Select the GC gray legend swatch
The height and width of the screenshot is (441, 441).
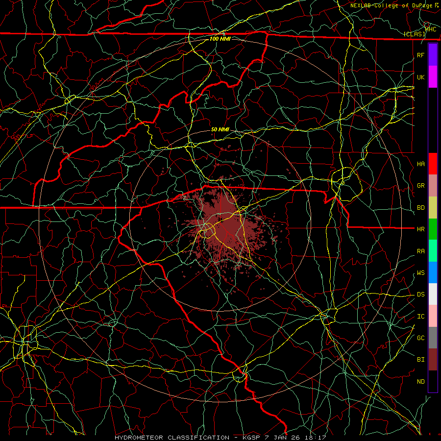tap(433, 338)
